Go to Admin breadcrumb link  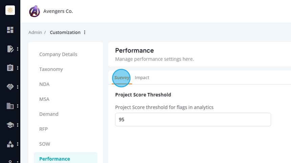(x=35, y=32)
